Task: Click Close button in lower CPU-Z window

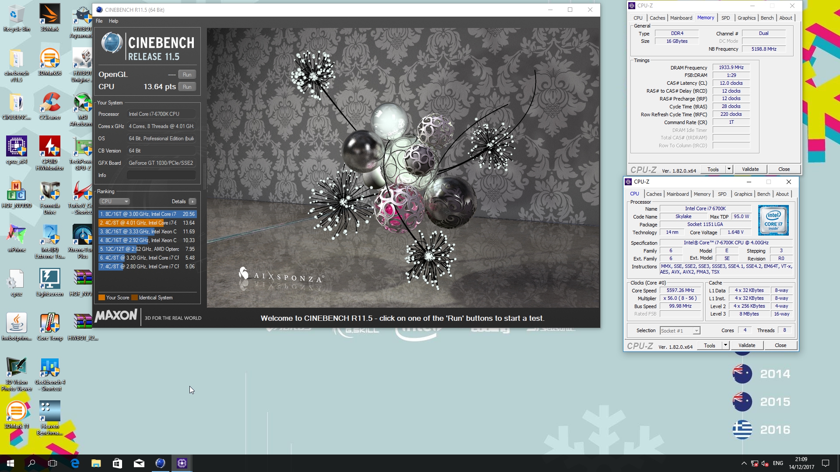Action: click(780, 346)
